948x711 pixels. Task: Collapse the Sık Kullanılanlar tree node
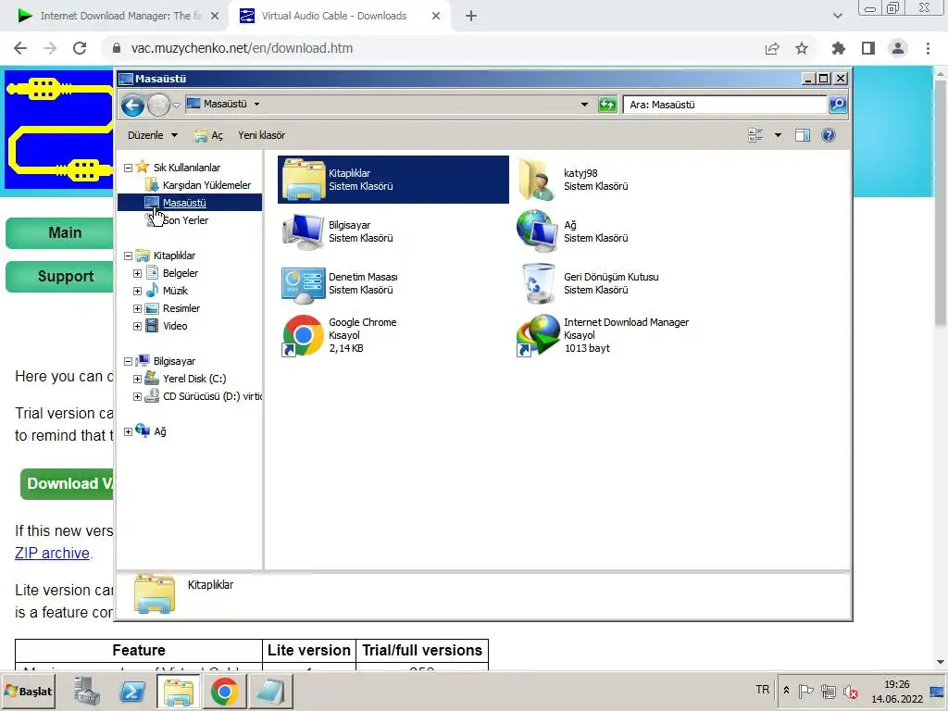click(x=128, y=168)
